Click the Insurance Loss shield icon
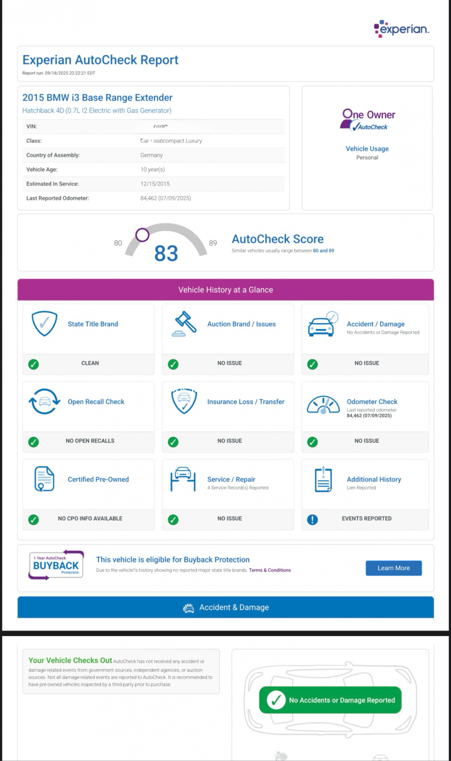 (183, 402)
